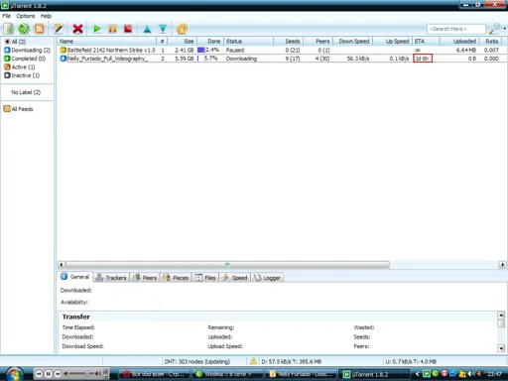Click the Pause torrent toolbar icon

pos(112,29)
